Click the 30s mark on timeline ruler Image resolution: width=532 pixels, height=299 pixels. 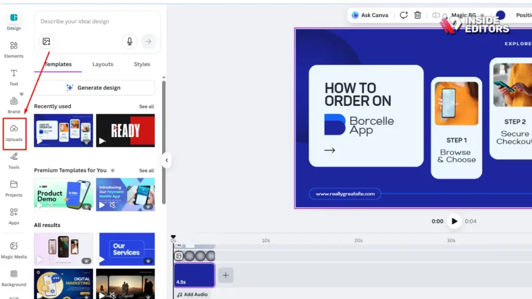coord(451,240)
